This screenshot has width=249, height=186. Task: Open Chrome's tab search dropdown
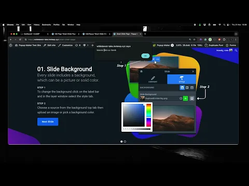[x=236, y=34]
